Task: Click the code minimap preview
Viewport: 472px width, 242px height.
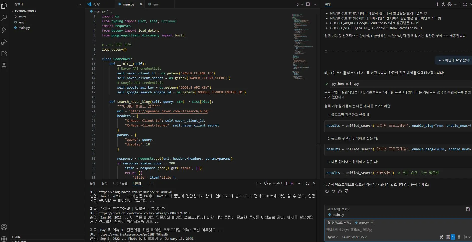Action: pyautogui.click(x=302, y=47)
